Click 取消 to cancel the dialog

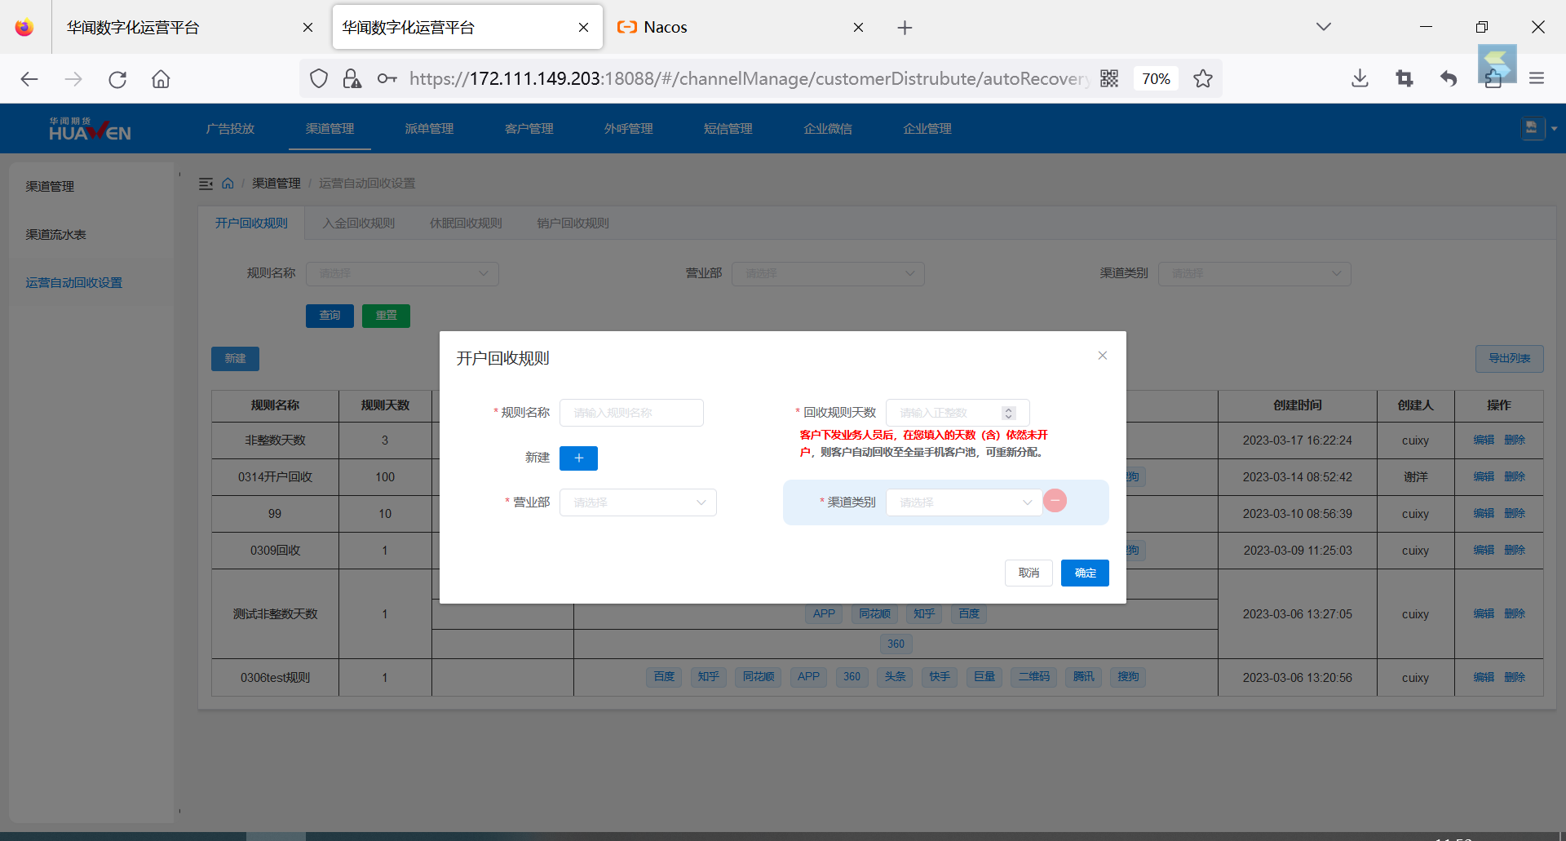click(x=1029, y=573)
